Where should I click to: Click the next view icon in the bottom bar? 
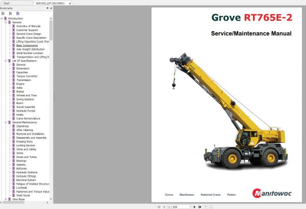click(211, 207)
